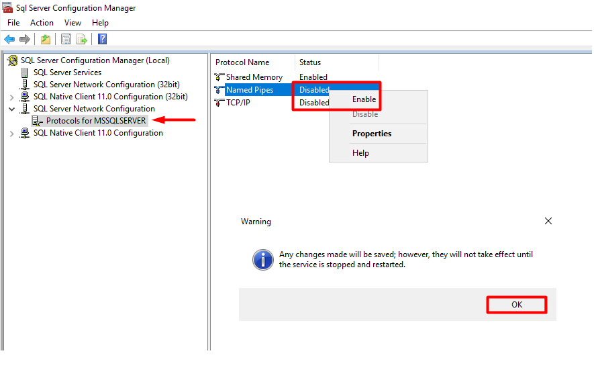The width and height of the screenshot is (594, 378).
Task: Click the expanded SQL Server Network Configuration node icon
Action: coord(25,109)
